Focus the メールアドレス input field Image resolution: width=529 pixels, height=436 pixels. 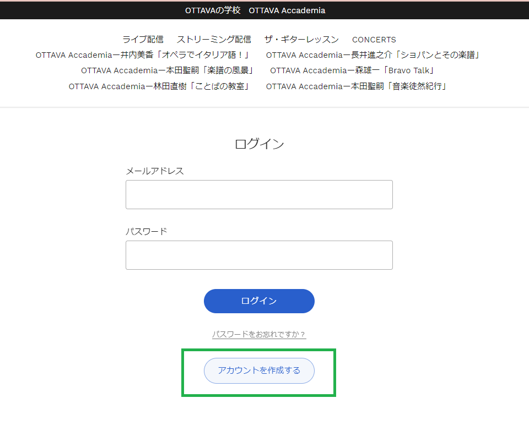click(259, 194)
